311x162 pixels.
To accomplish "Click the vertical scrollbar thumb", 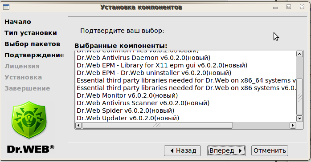I will (299, 97).
